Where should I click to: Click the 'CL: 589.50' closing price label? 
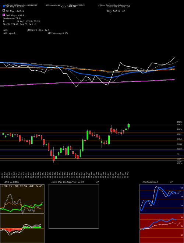point(68,7)
